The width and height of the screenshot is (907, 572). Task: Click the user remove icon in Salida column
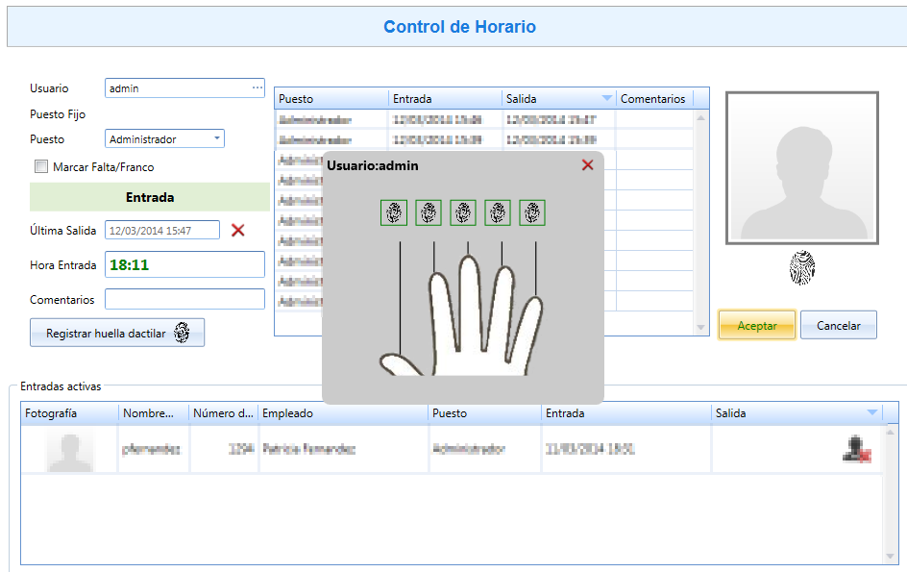[857, 449]
